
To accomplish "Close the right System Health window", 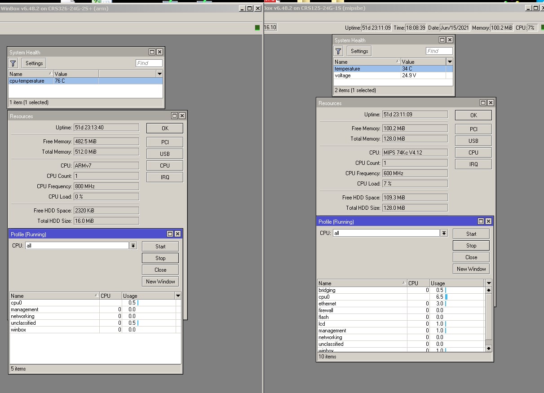I will click(450, 40).
